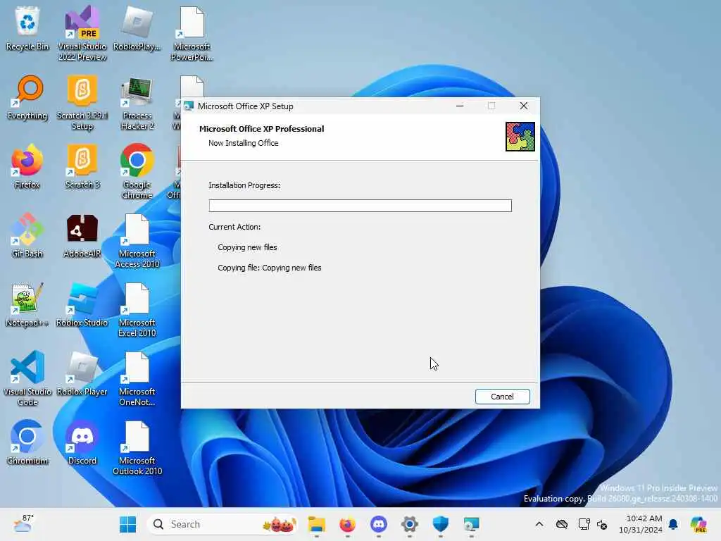Open Windows Security shield in taskbar
This screenshot has width=721, height=541.
(441, 524)
